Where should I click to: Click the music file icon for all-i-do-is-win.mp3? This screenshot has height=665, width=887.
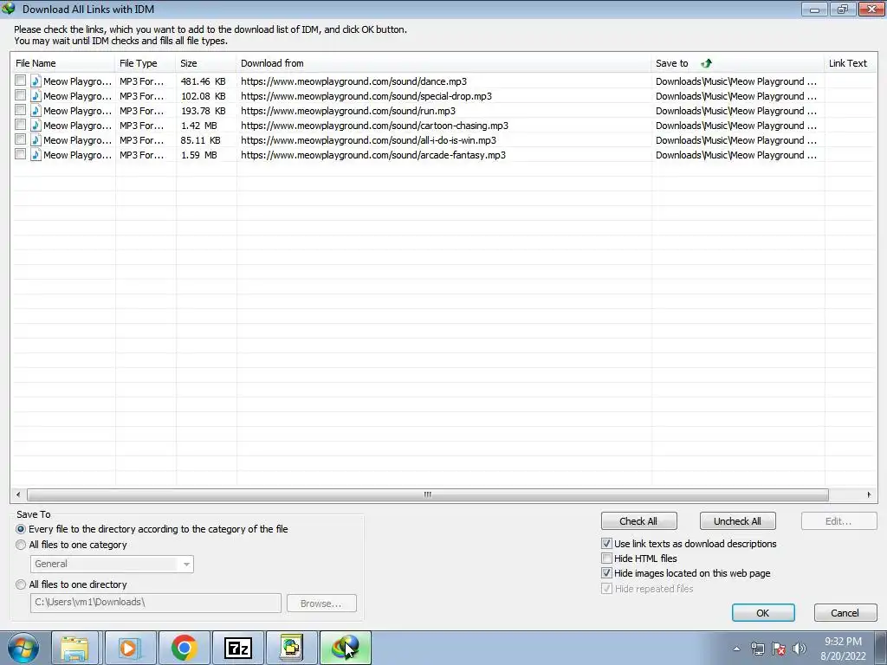click(36, 139)
